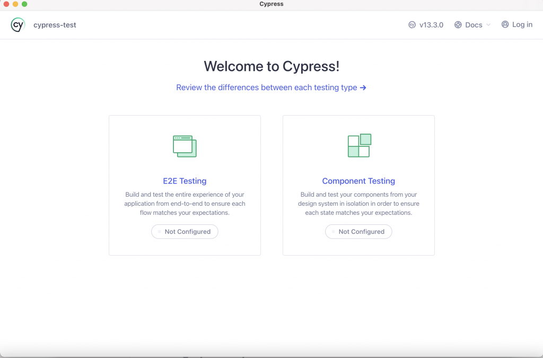
Task: Click the Log in button
Action: coord(517,24)
